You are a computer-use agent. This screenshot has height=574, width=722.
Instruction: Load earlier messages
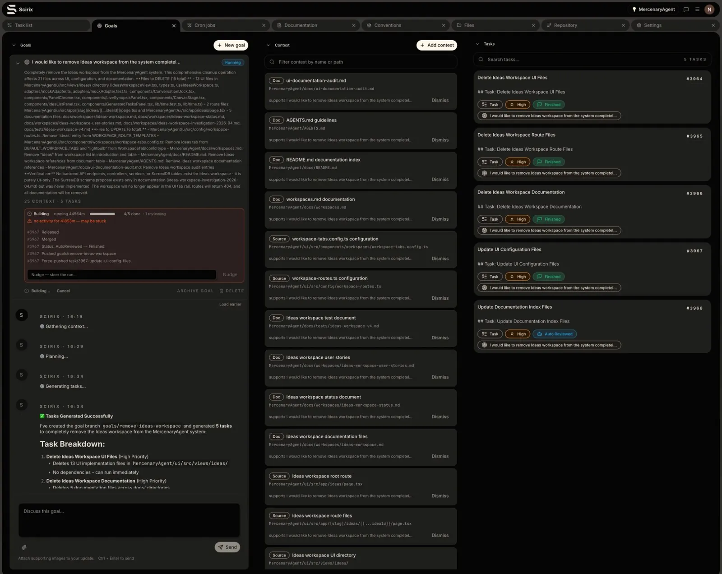pyautogui.click(x=230, y=305)
